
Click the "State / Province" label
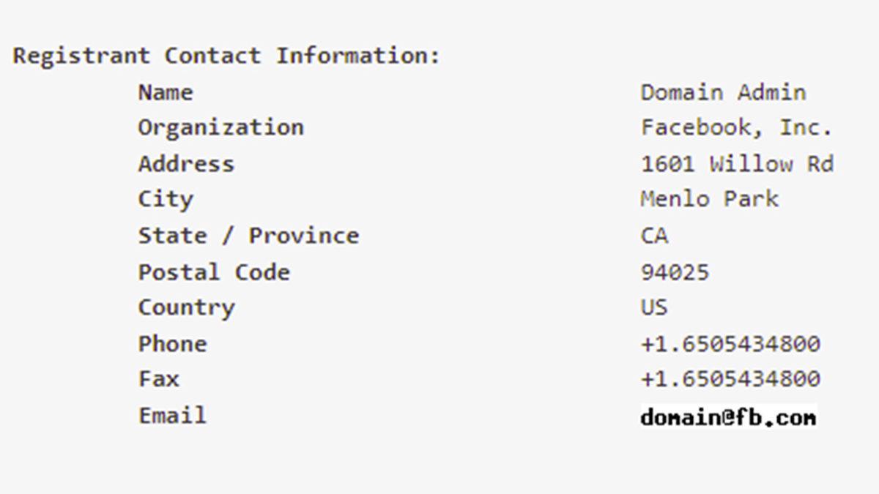(x=248, y=236)
